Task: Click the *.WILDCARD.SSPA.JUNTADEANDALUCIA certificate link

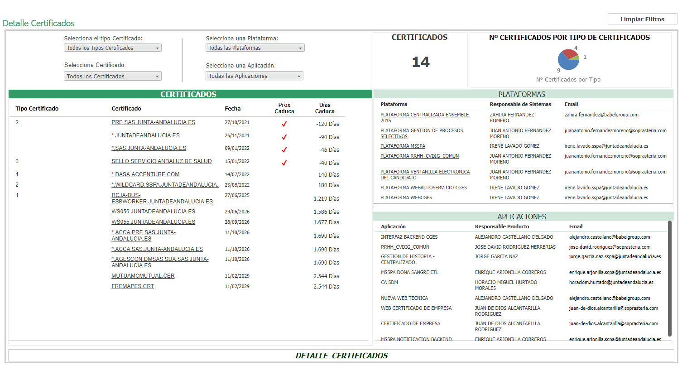Action: (165, 185)
